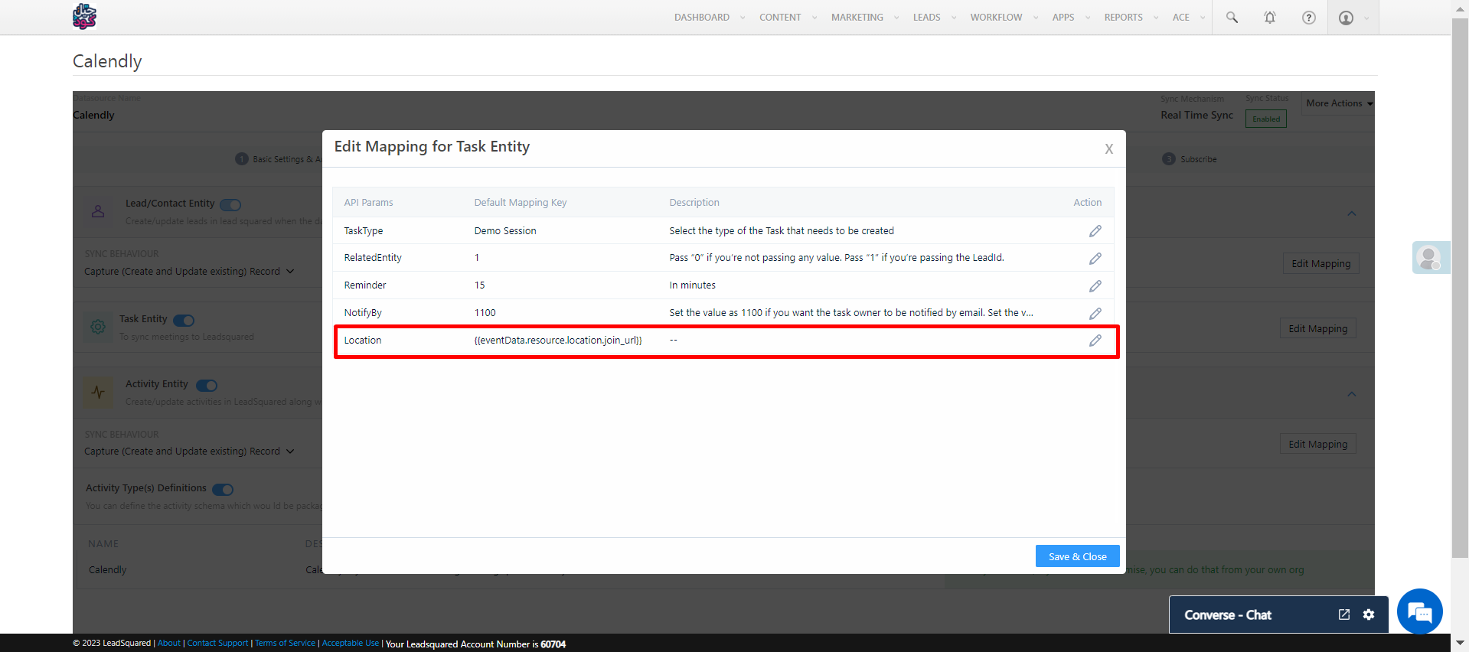Open the WORKFLOW menu
This screenshot has width=1469, height=652.
click(996, 18)
